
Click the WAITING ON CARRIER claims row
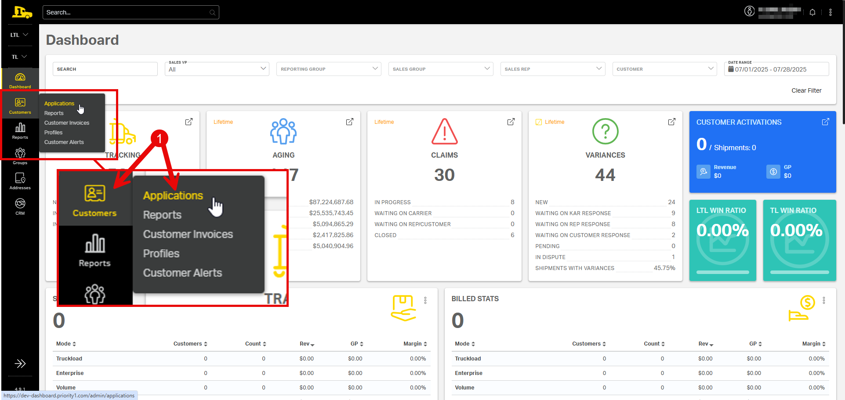444,213
